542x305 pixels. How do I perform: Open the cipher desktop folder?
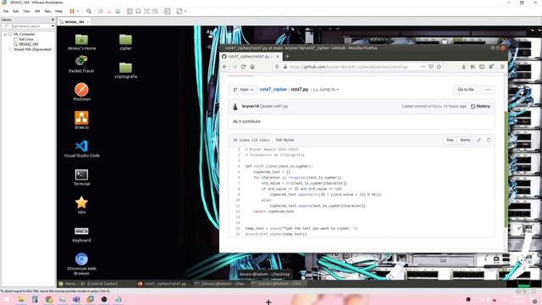125,42
